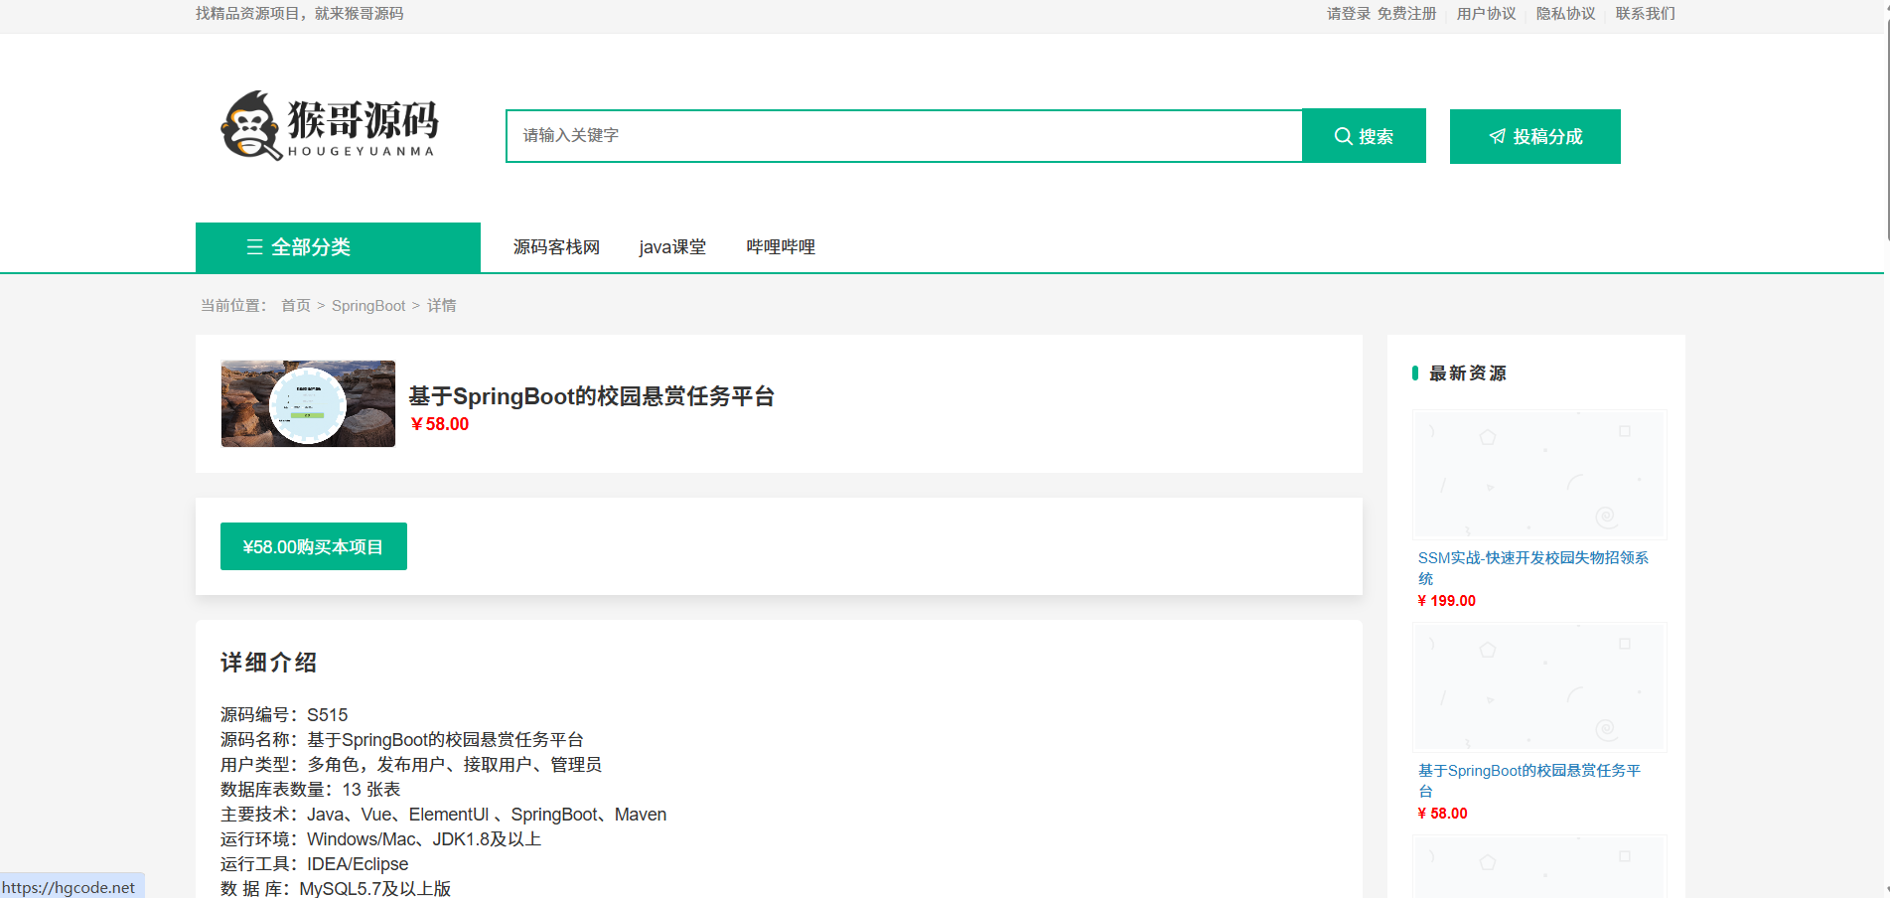The height and width of the screenshot is (898, 1890).
Task: Open sidebar link 基于SpringBoot的校园悬赏任务平台
Action: [x=1529, y=781]
